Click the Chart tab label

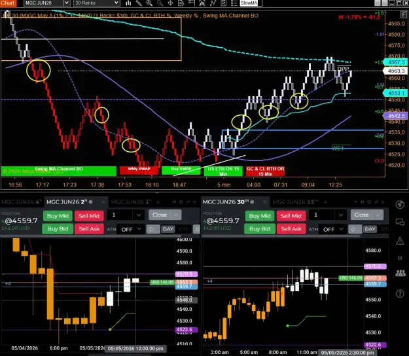tap(8, 3)
